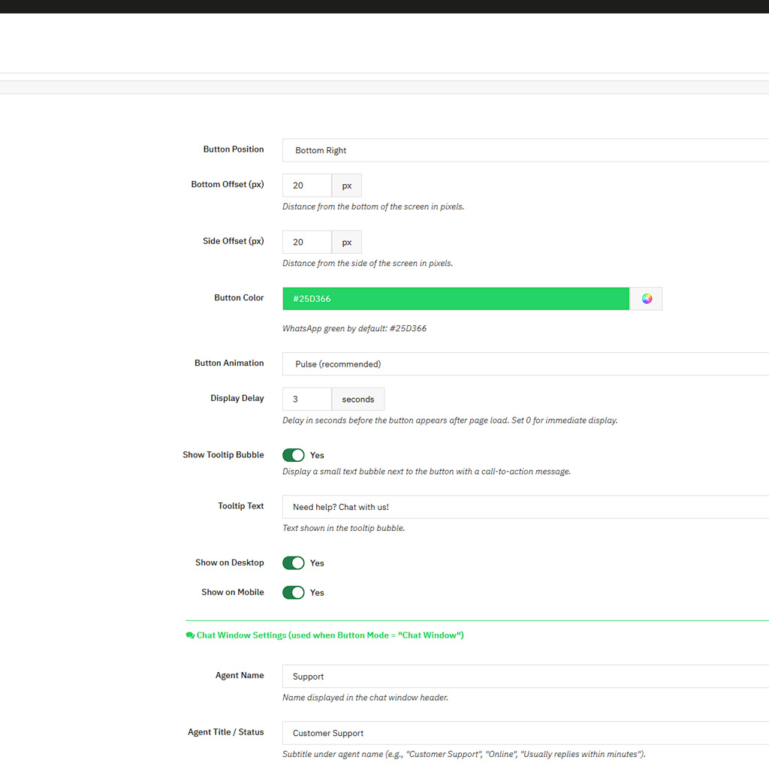Turn off the Show on Mobile switch
This screenshot has height=769, width=769.
pos(294,593)
